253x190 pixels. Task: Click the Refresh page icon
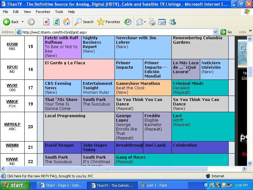(57, 22)
